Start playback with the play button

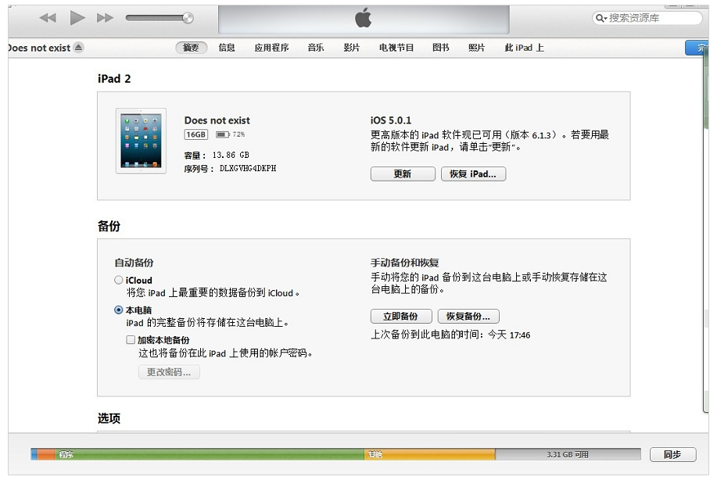77,18
